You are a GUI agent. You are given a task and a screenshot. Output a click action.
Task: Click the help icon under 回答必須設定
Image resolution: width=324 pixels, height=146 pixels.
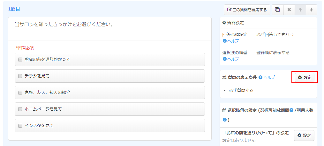(x=224, y=41)
